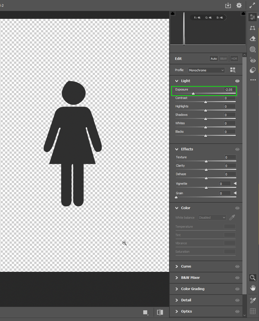Toggle visibility of the Light section

point(237,81)
